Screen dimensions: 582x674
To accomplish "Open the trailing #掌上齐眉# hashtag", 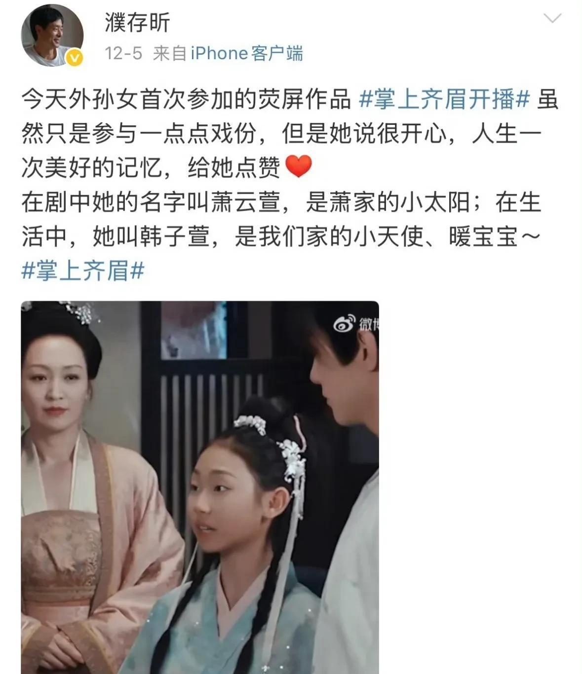I will 83,271.
